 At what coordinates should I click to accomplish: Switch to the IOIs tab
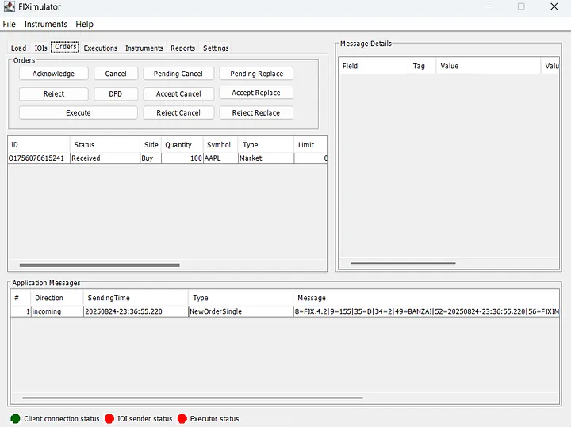pos(40,48)
